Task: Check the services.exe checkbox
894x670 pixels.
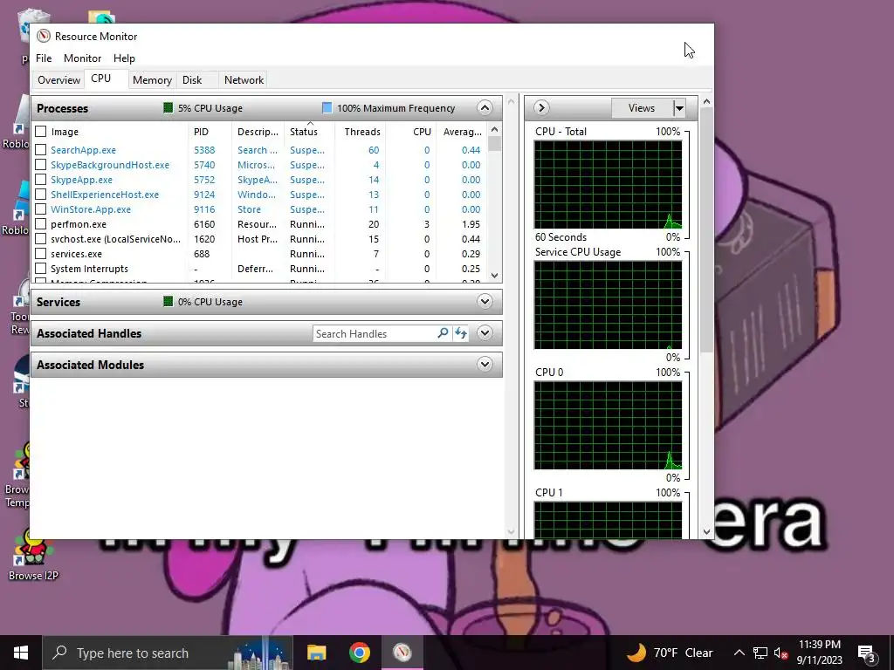Action: 41,254
